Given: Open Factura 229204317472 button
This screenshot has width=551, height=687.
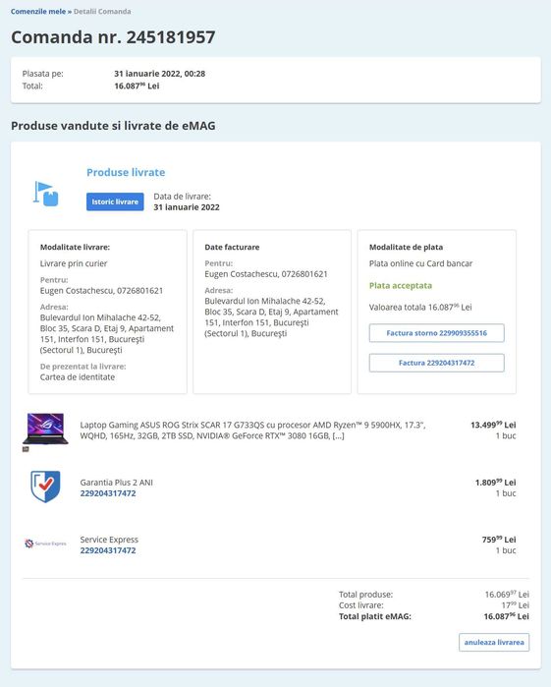Looking at the screenshot, I should (x=436, y=363).
